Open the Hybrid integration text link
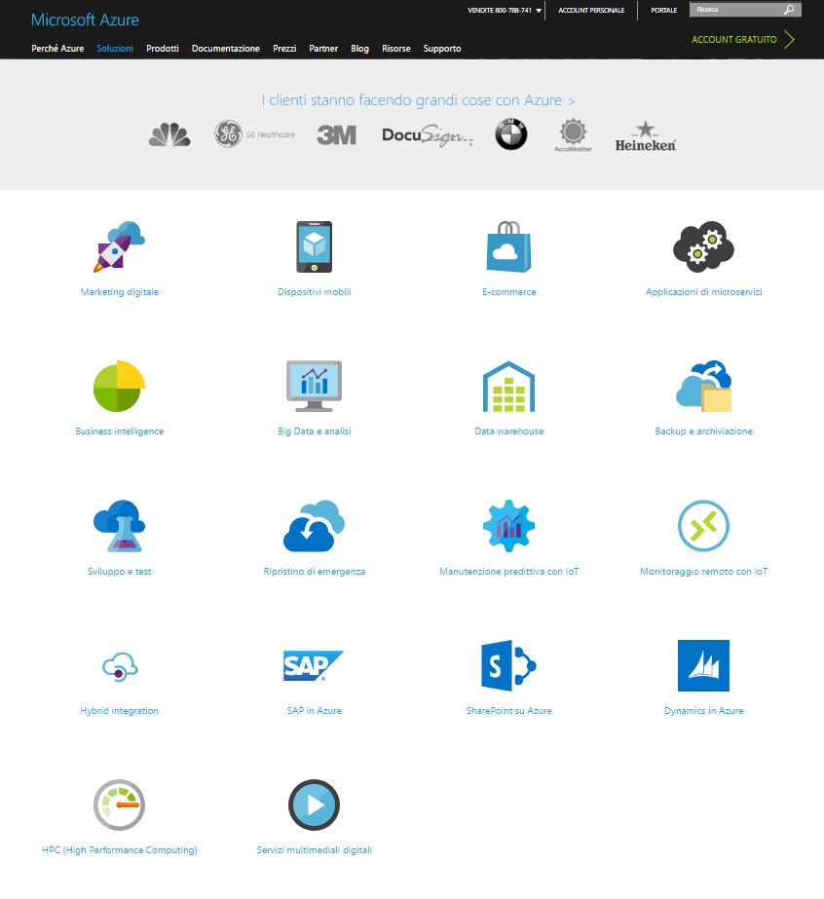Image resolution: width=824 pixels, height=899 pixels. (119, 711)
